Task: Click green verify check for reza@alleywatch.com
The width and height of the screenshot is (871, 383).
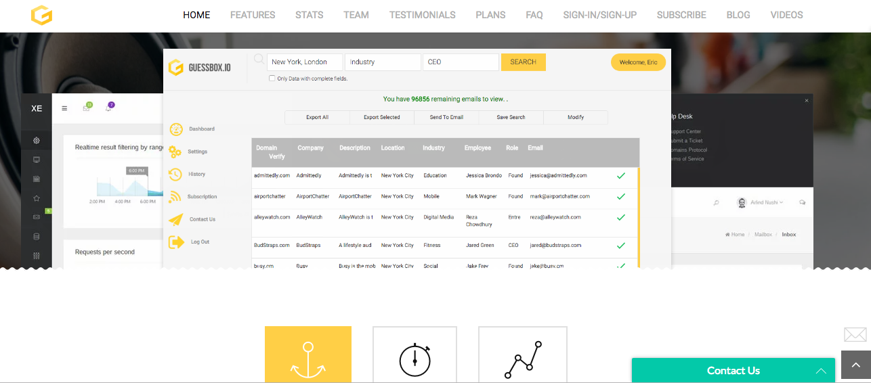Action: [620, 218]
